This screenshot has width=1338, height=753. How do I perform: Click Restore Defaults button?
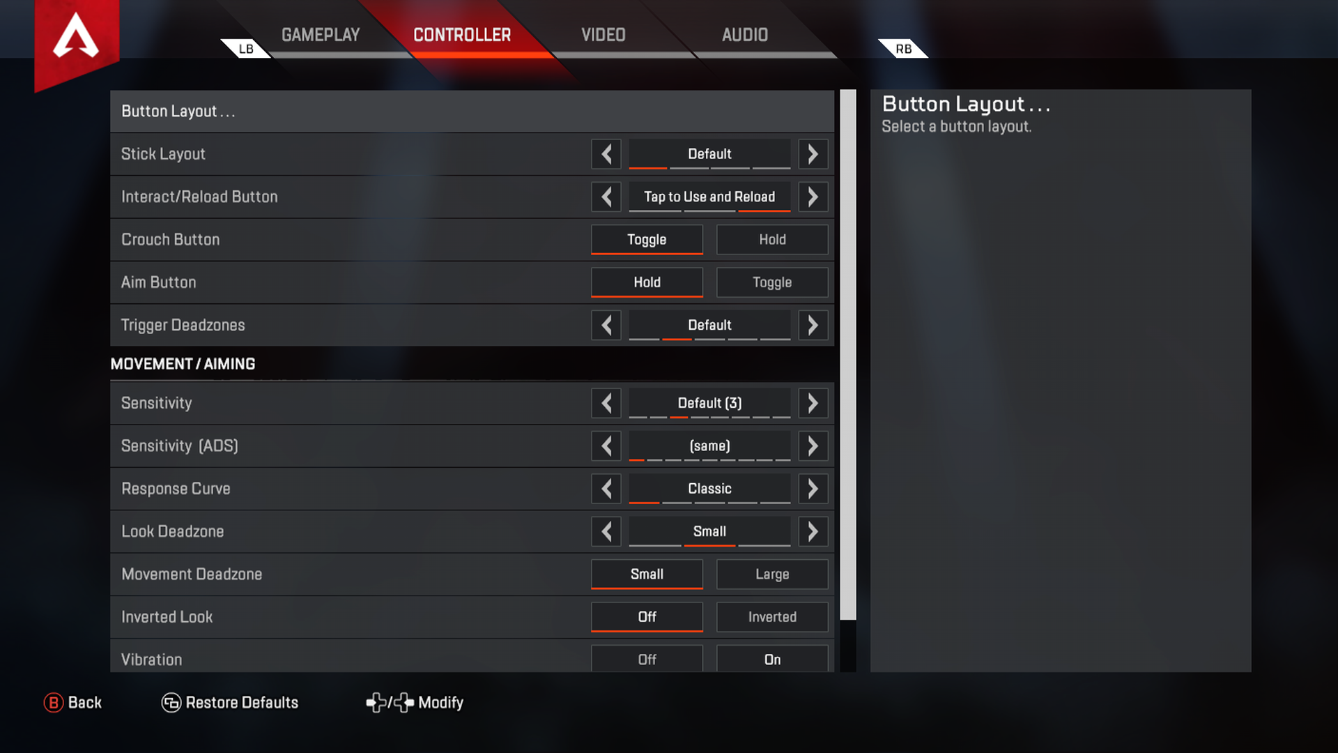coord(229,701)
